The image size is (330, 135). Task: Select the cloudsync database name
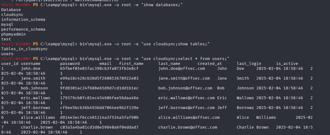[12, 15]
